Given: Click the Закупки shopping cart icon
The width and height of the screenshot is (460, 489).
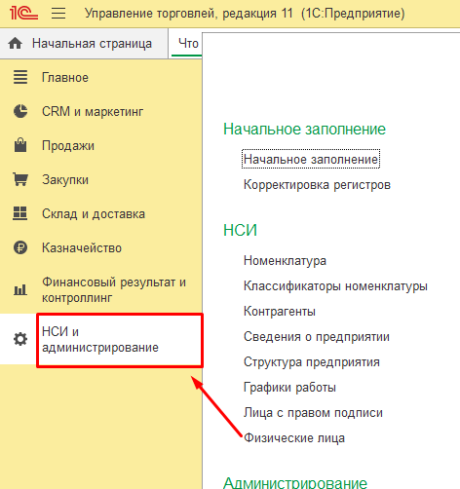Looking at the screenshot, I should click(20, 179).
